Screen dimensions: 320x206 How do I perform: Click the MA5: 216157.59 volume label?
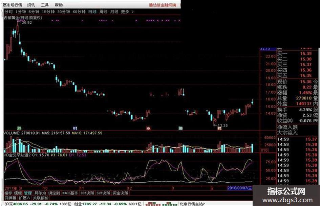pos(56,133)
